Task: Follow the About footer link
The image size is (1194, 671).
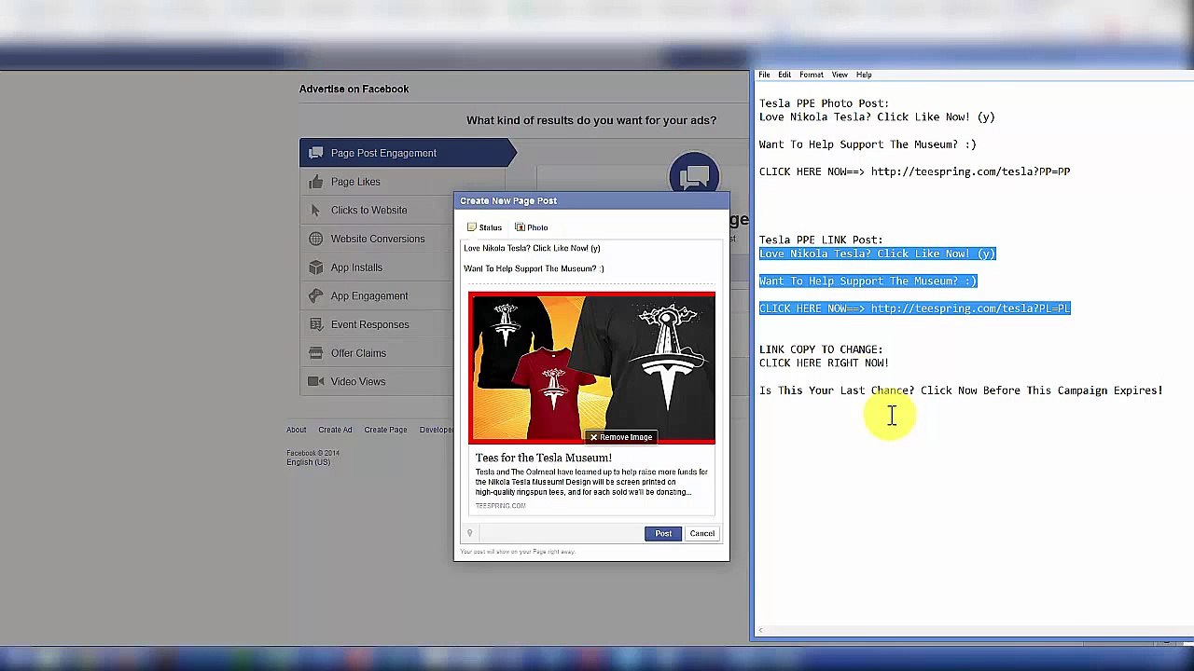Action: 296,430
